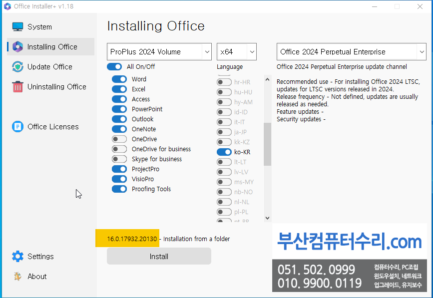
Task: Open the About page
Action: point(50,276)
